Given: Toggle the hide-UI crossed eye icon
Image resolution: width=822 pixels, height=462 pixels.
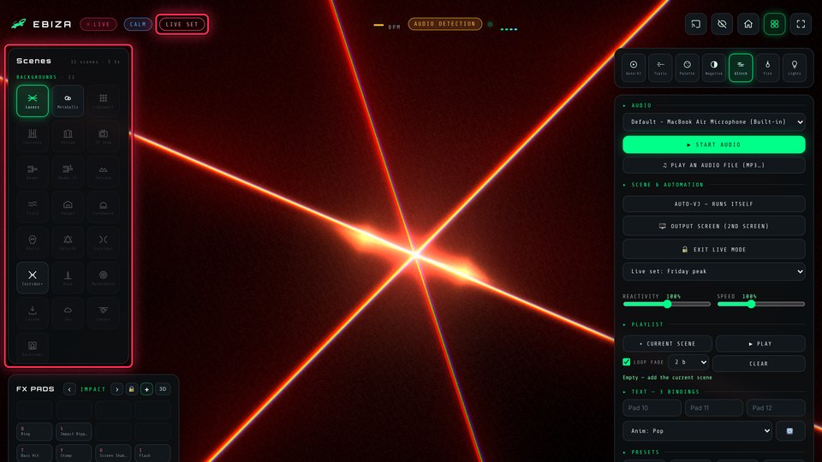Looking at the screenshot, I should [x=722, y=24].
